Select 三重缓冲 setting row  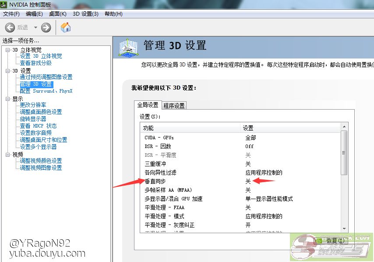click(x=155, y=164)
